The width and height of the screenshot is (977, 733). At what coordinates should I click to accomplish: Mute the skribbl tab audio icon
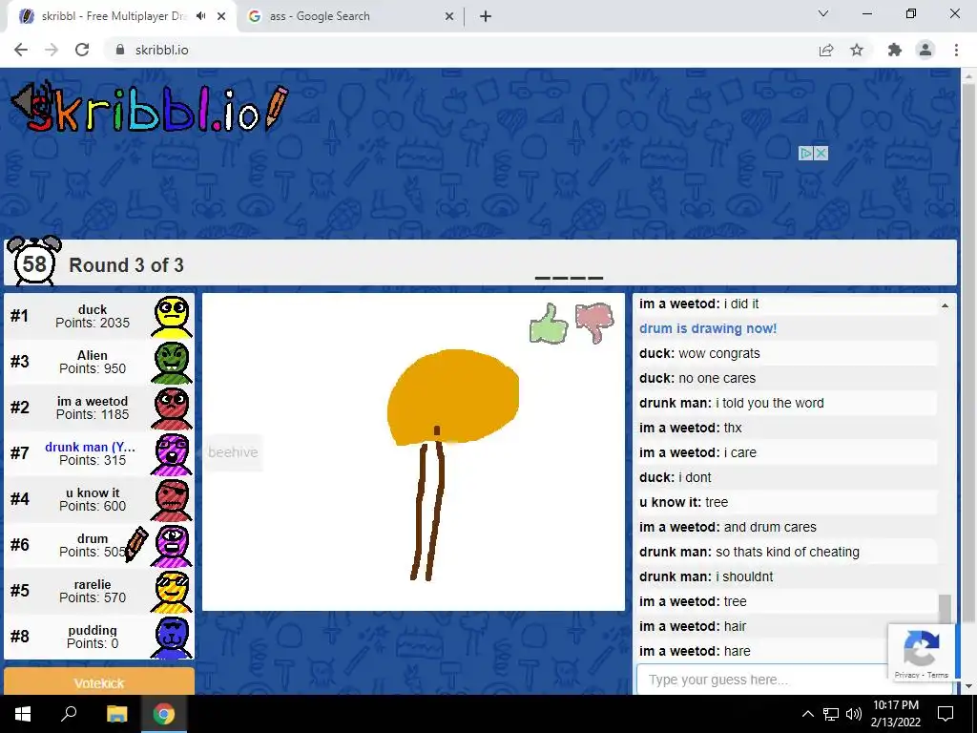coord(200,16)
